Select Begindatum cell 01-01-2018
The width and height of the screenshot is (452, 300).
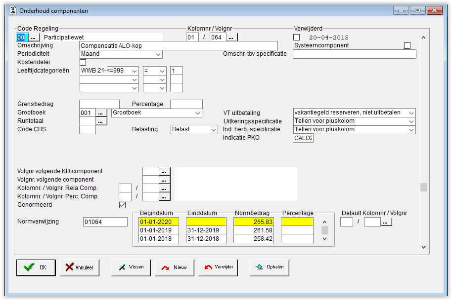point(159,238)
